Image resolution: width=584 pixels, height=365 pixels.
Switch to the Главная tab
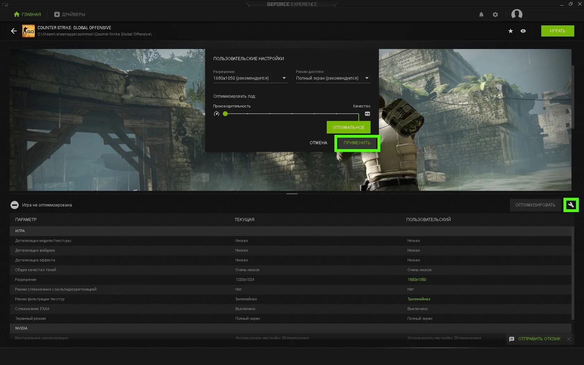(x=27, y=14)
